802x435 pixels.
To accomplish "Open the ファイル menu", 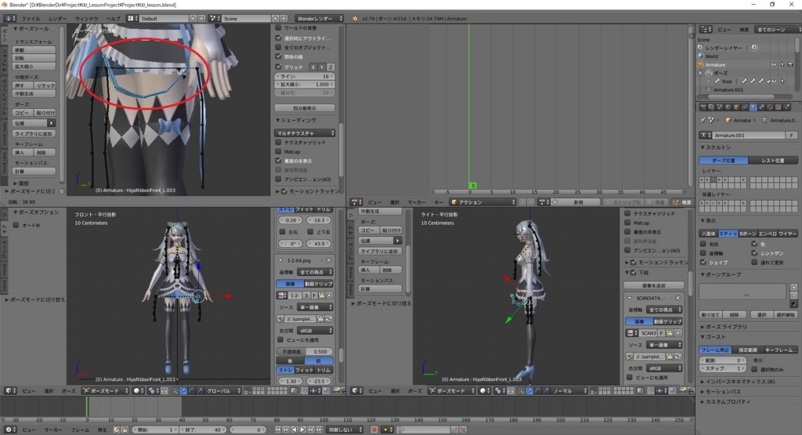I will 31,17.
